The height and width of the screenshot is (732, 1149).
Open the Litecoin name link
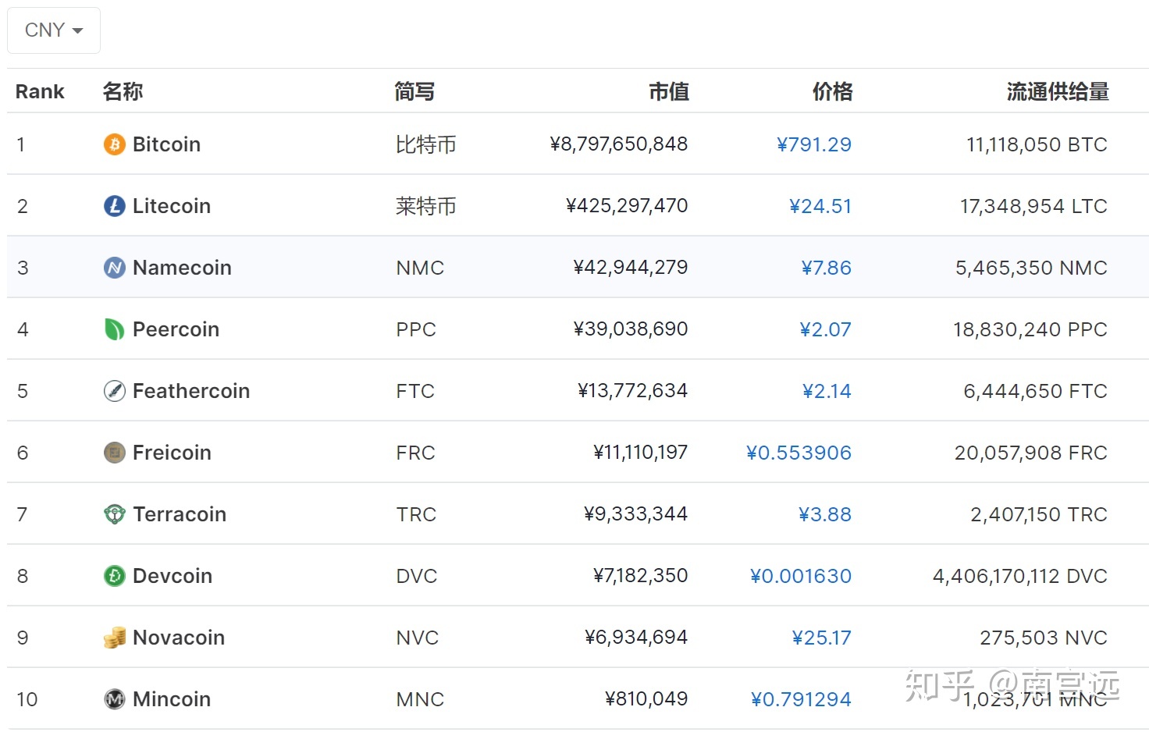coord(172,206)
